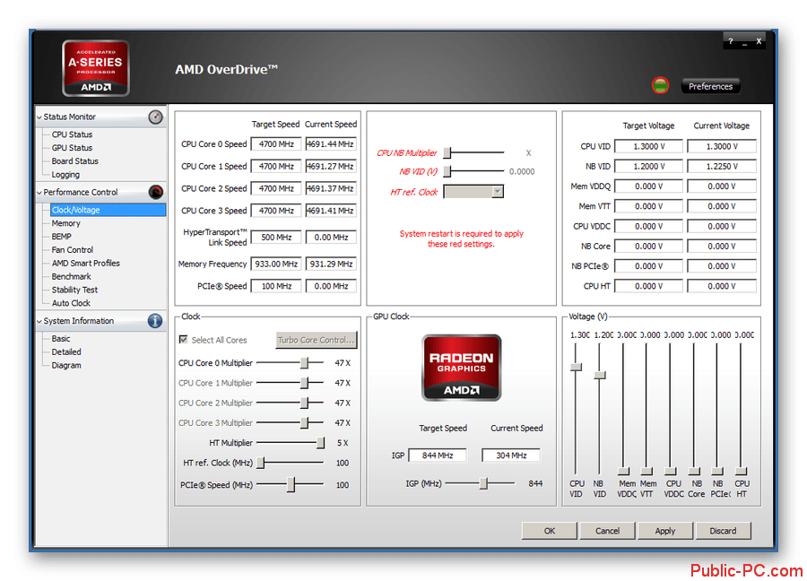This screenshot has height=581, width=807.
Task: Click the CPU Core 2 Multiplier slider
Action: (x=290, y=403)
